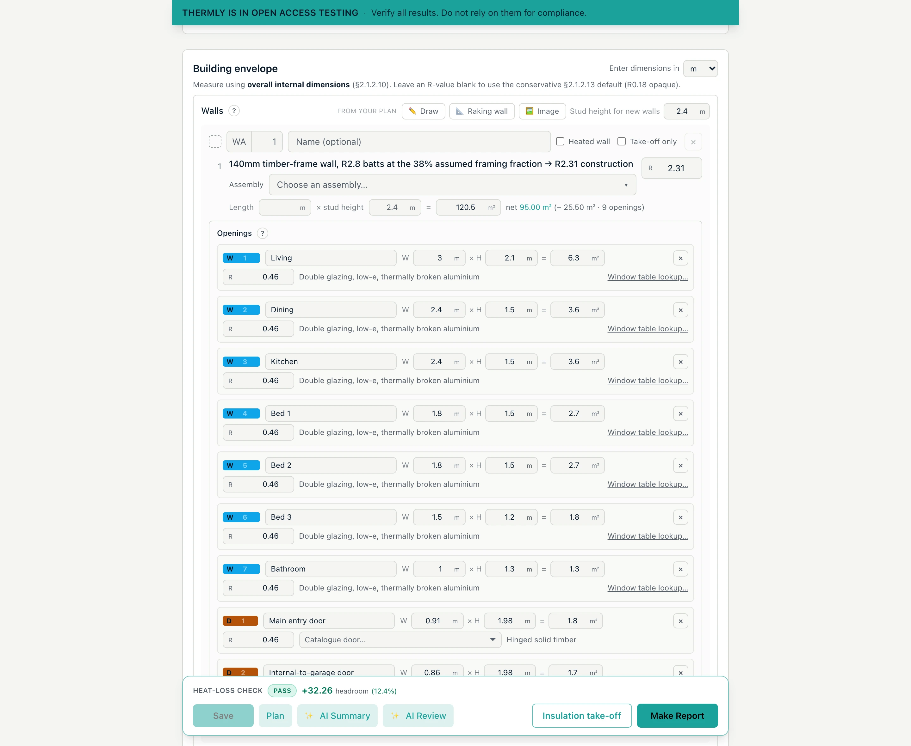The height and width of the screenshot is (746, 911).
Task: Choose the Raking wall option
Action: 482,111
